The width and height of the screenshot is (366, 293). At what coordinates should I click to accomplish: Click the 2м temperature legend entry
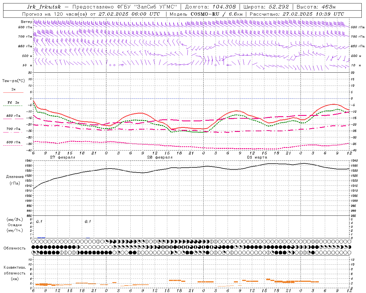pyautogui.click(x=13, y=89)
